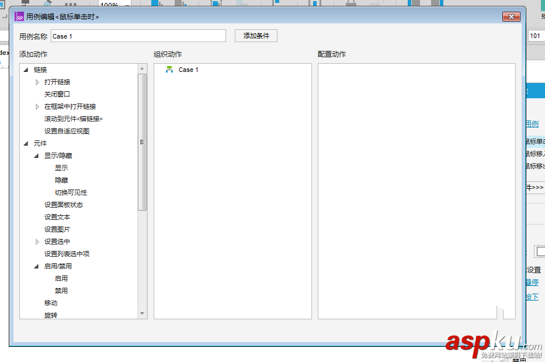Image resolution: width=545 pixels, height=362 pixels.
Task: Select the 滚动到元件<锚链接> action
Action: coord(71,118)
